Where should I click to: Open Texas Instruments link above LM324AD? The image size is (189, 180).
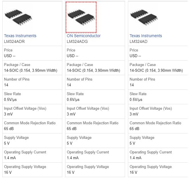click(x=146, y=36)
